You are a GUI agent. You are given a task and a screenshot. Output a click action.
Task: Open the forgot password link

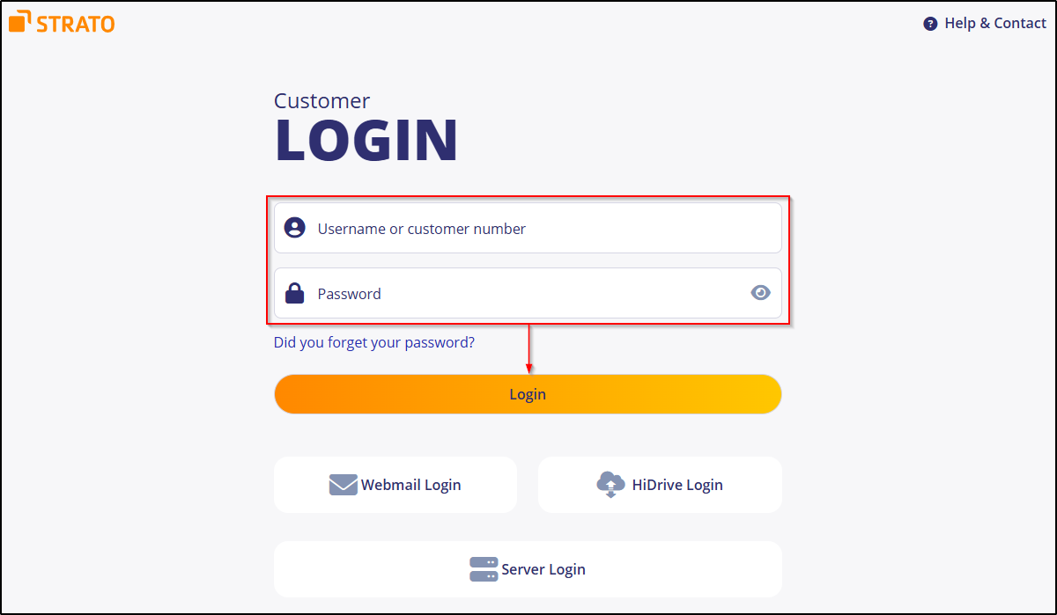(374, 342)
